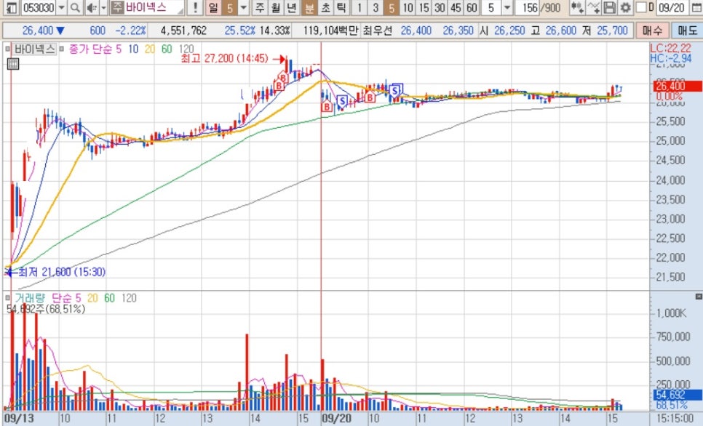The height and width of the screenshot is (426, 703).
Task: Toggle the 바이넥스 price legend square
Action: click(x=7, y=49)
